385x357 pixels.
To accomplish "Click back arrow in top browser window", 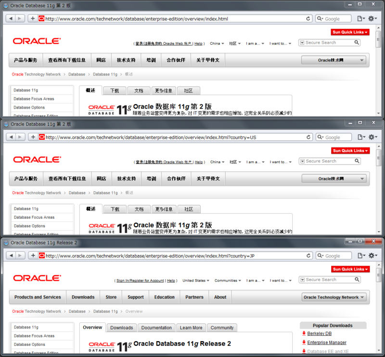I will (x=11, y=18).
